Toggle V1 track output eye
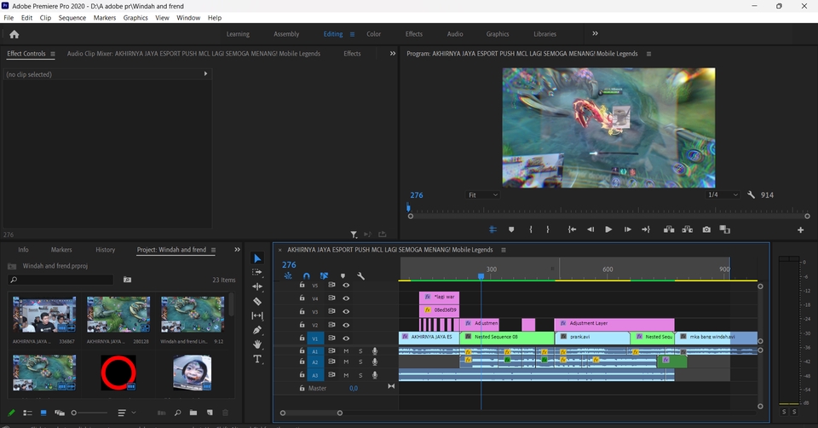This screenshot has width=818, height=428. point(345,338)
